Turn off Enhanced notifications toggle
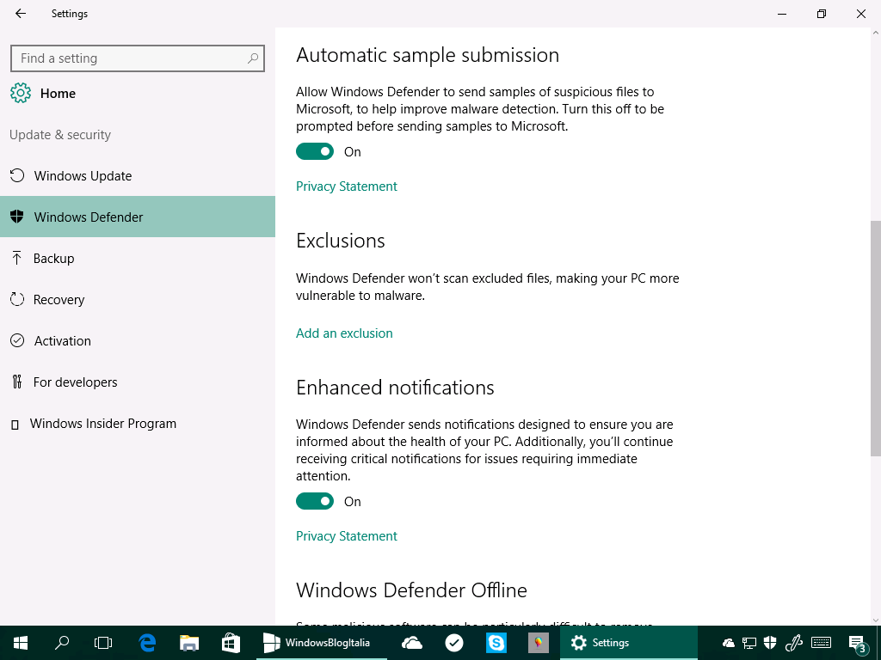This screenshot has height=660, width=881. [315, 501]
